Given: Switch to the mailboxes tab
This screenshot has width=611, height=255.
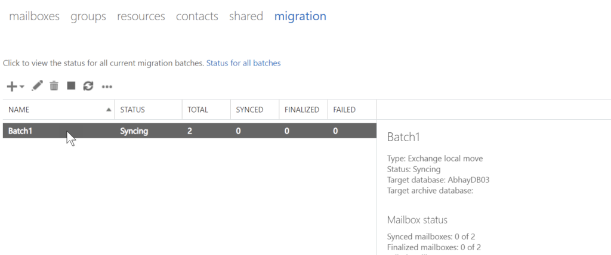Looking at the screenshot, I should 34,16.
